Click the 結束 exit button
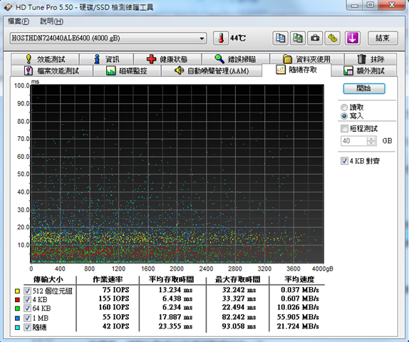This screenshot has height=342, width=409. (x=383, y=38)
